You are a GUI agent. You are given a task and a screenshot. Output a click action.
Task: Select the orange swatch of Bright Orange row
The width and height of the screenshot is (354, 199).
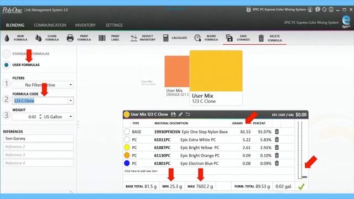(x=127, y=155)
